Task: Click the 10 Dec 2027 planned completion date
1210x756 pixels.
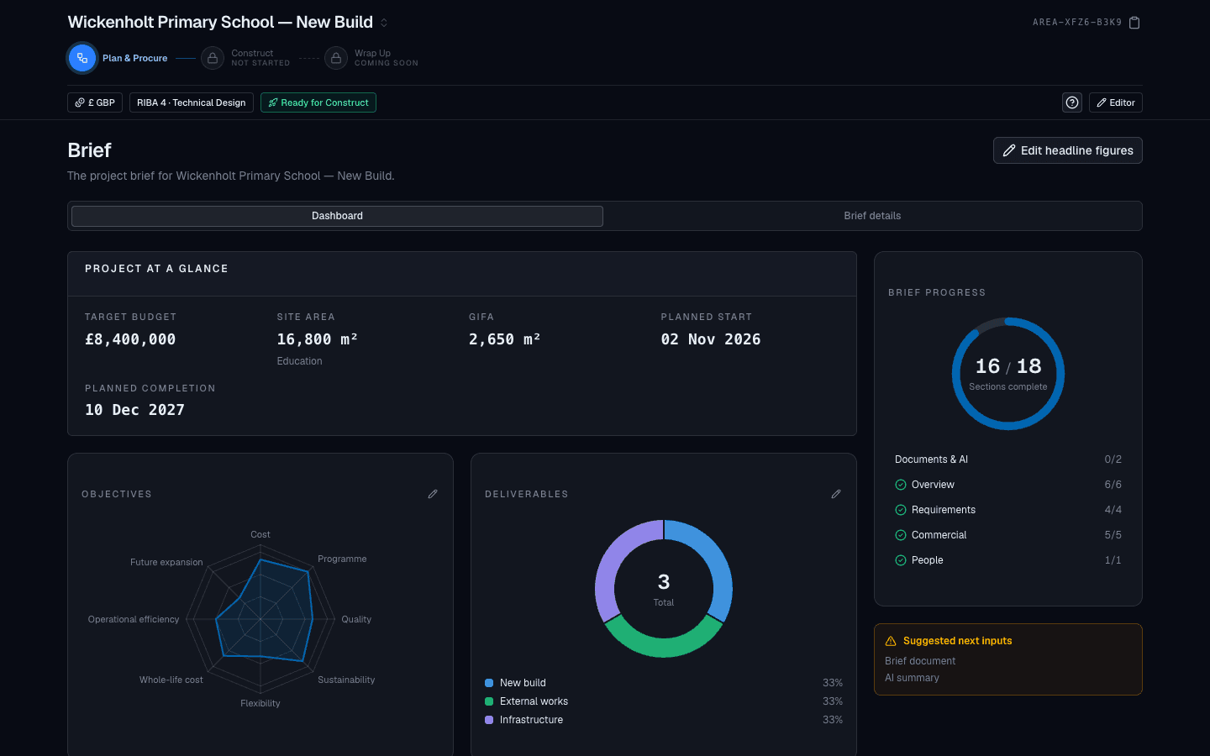Action: point(134,410)
